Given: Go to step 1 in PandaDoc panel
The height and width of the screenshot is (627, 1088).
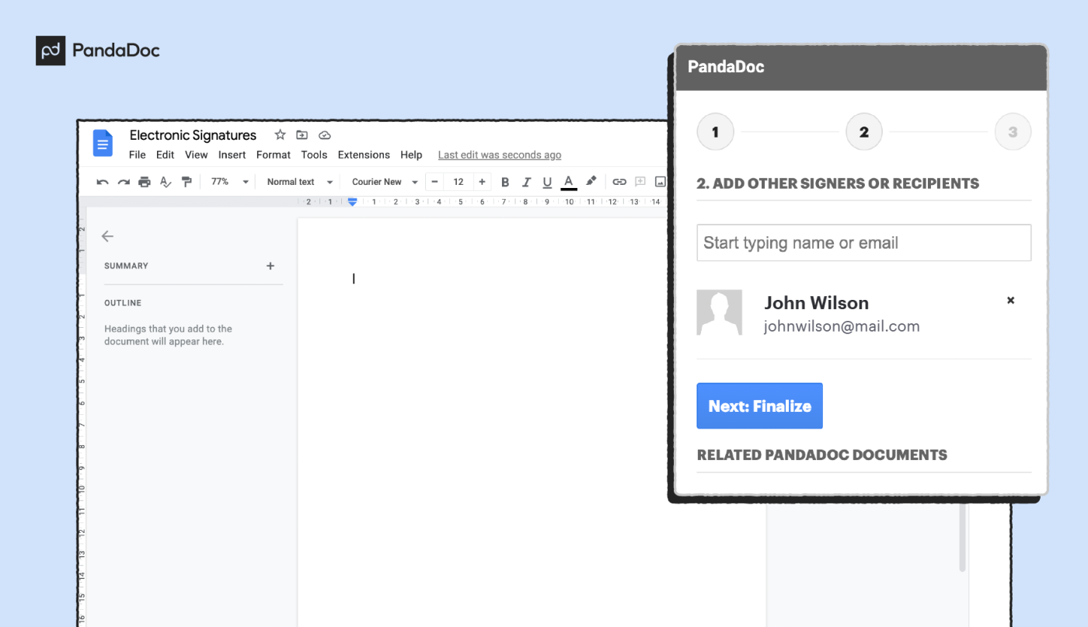Looking at the screenshot, I should (715, 132).
